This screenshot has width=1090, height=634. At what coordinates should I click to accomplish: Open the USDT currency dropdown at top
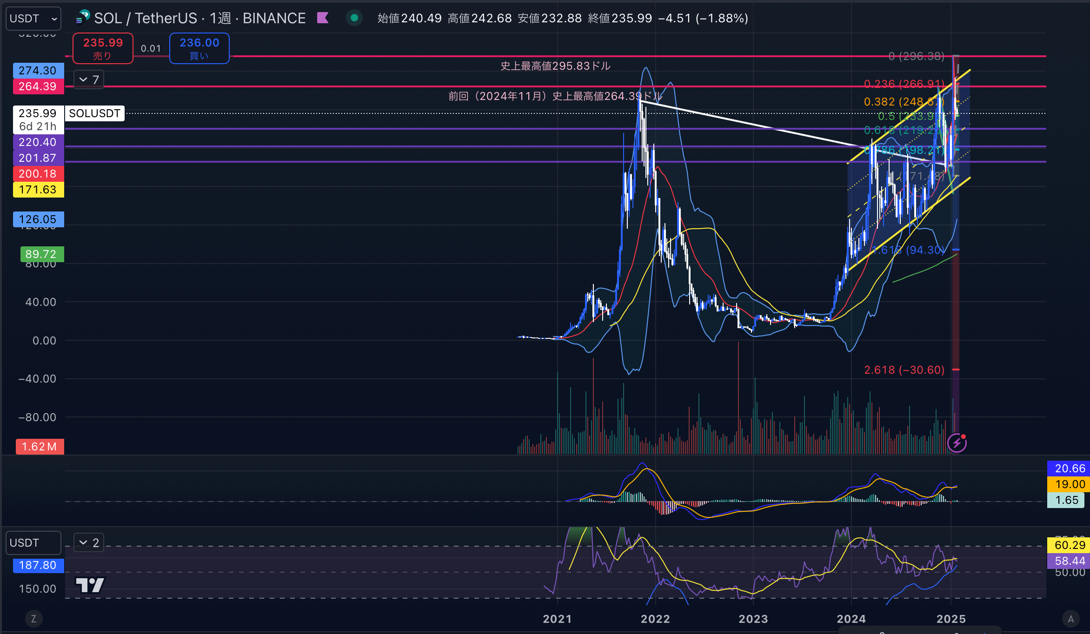33,19
